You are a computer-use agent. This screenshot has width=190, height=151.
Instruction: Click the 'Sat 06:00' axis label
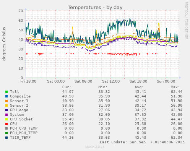(83, 81)
